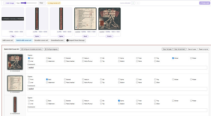211x116 pixels.
Task: Open the Add cover art tab
Action: tap(8, 40)
